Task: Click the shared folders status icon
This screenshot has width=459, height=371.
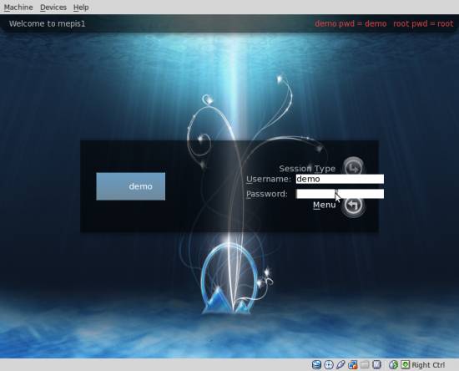Action: tap(365, 365)
